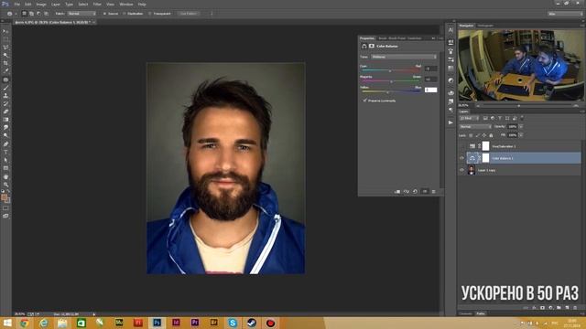This screenshot has width=586, height=329.
Task: Open the Kind filter dropdown in Layers panel
Action: click(469, 118)
